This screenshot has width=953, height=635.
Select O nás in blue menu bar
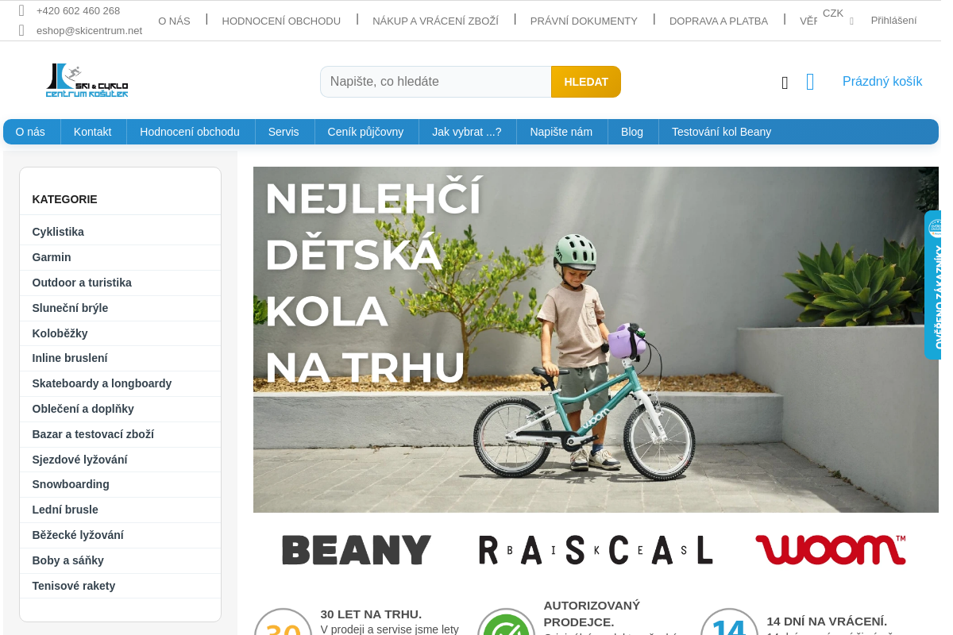(x=30, y=132)
